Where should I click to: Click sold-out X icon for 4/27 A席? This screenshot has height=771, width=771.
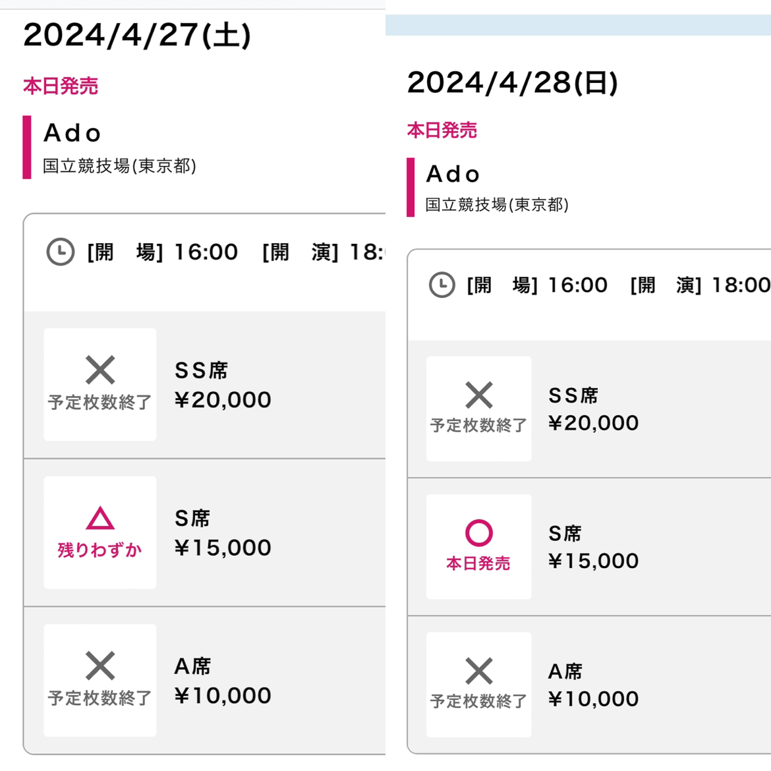pos(100,666)
